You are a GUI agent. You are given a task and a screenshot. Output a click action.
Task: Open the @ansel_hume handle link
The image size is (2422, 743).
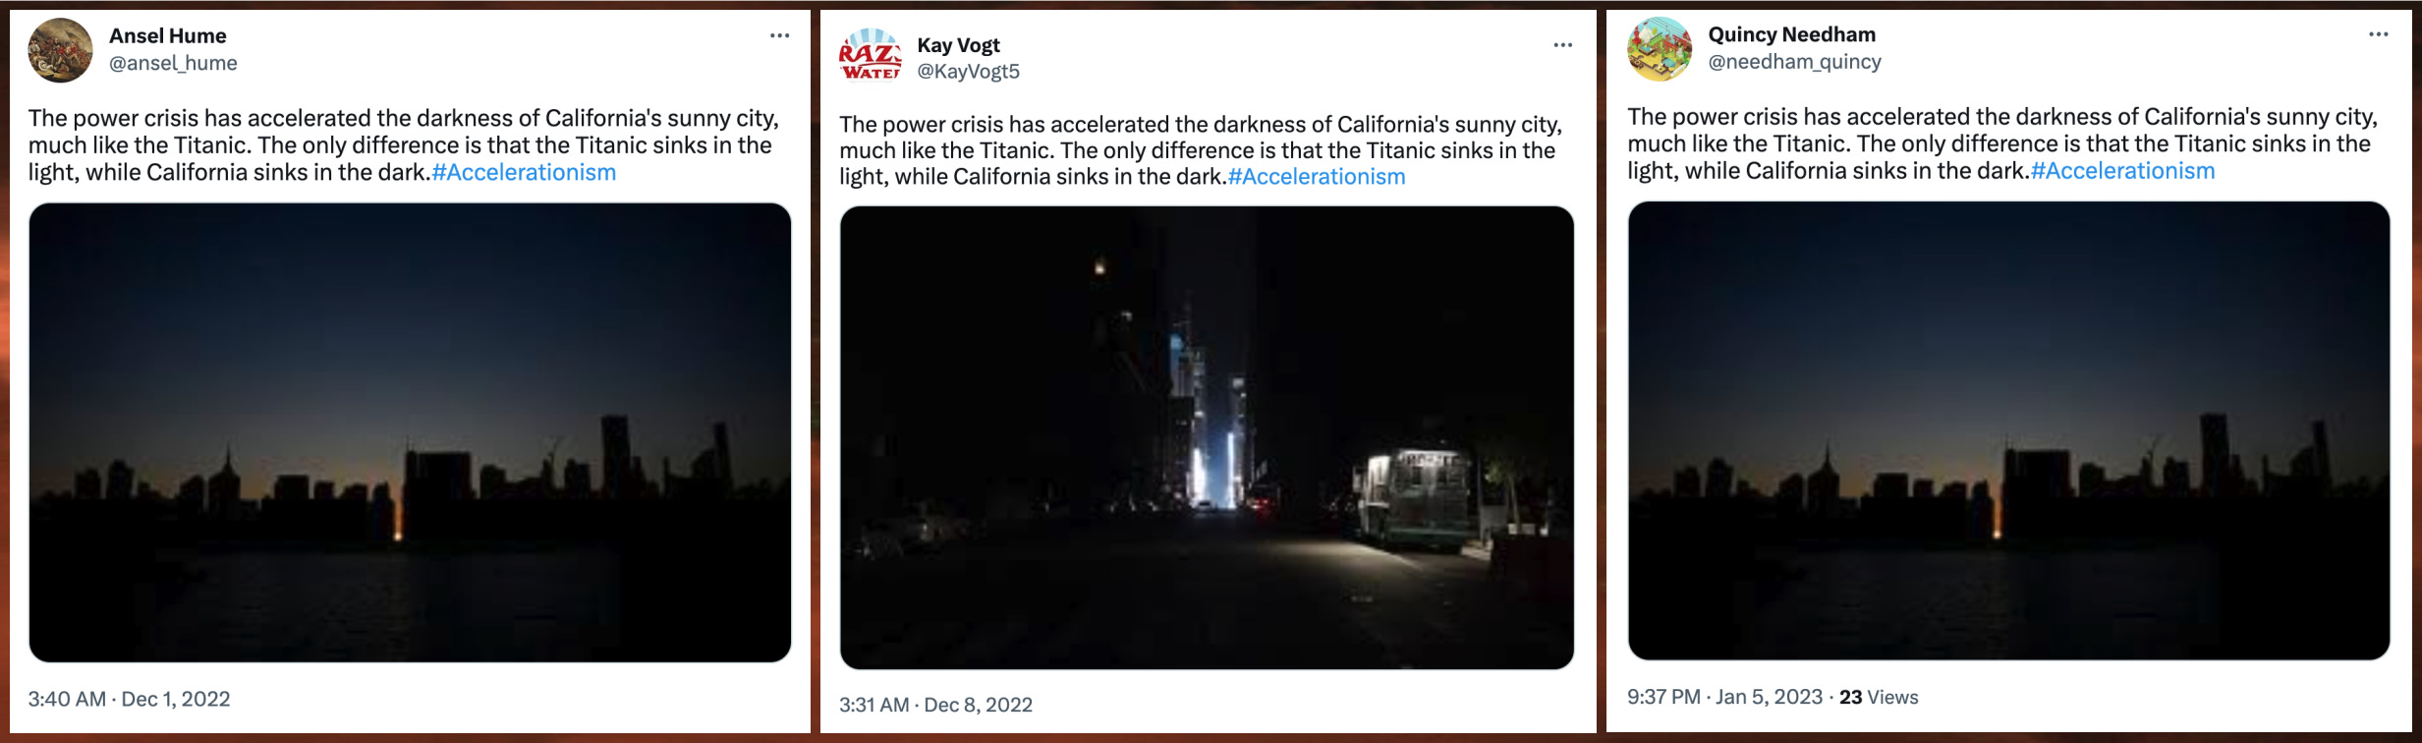coord(173,63)
